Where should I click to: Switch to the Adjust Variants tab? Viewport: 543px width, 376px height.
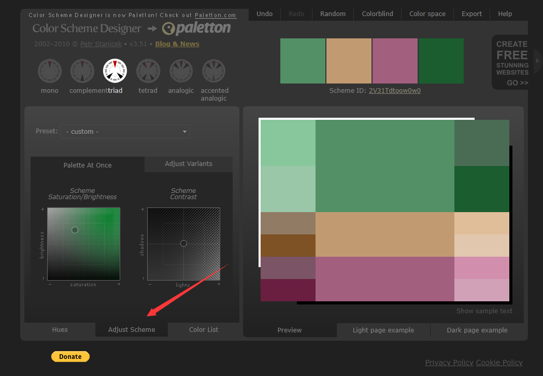[189, 164]
